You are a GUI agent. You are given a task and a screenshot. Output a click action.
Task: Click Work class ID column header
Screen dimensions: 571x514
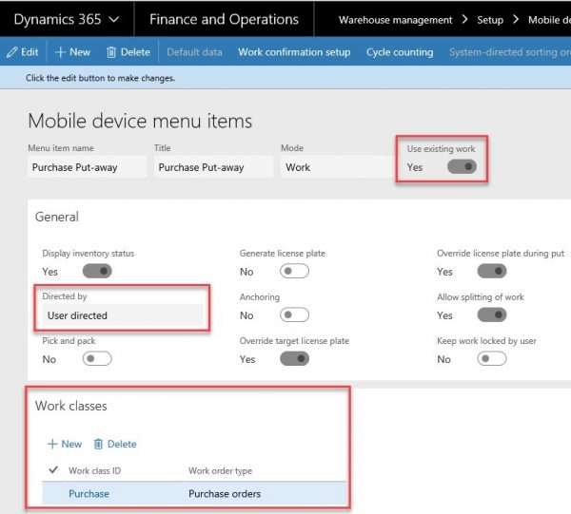coord(94,470)
